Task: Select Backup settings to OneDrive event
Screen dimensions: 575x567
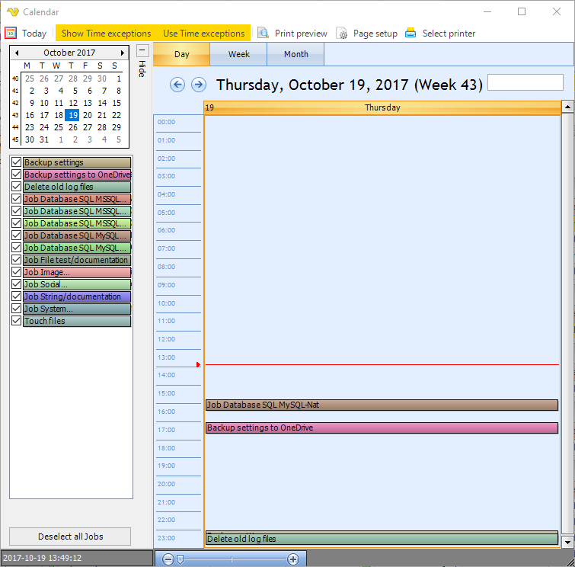Action: [382, 428]
